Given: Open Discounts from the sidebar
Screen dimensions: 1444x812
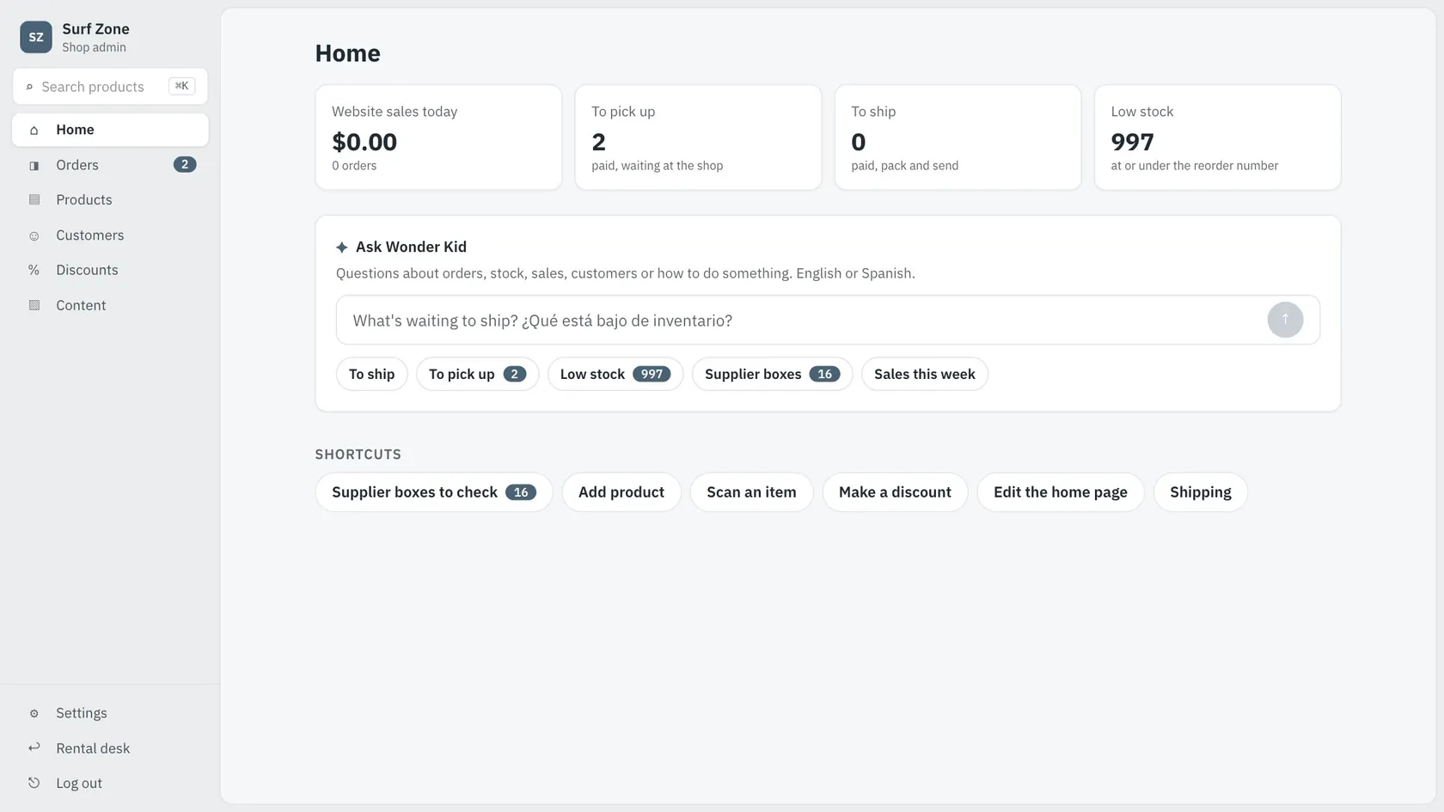Looking at the screenshot, I should tap(110, 271).
